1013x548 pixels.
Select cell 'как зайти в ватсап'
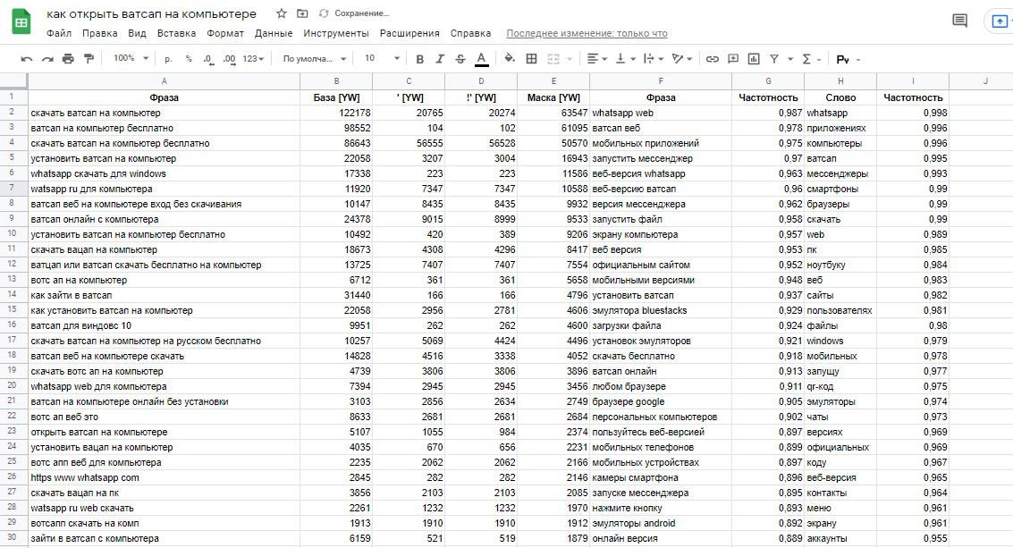pyautogui.click(x=165, y=295)
